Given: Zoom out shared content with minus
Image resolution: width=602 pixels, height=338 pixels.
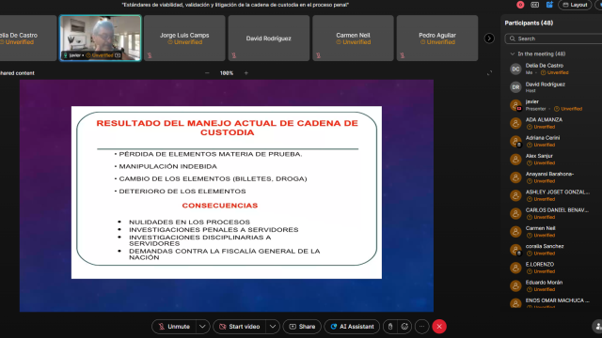Looking at the screenshot, I should (207, 73).
